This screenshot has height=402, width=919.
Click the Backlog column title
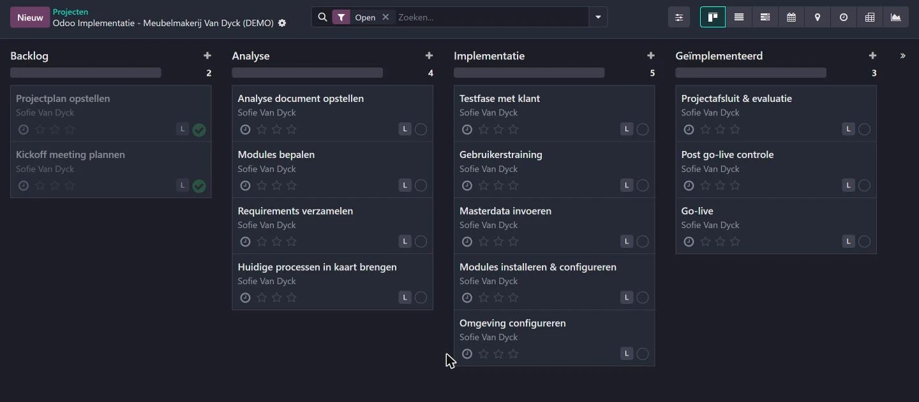(x=29, y=56)
